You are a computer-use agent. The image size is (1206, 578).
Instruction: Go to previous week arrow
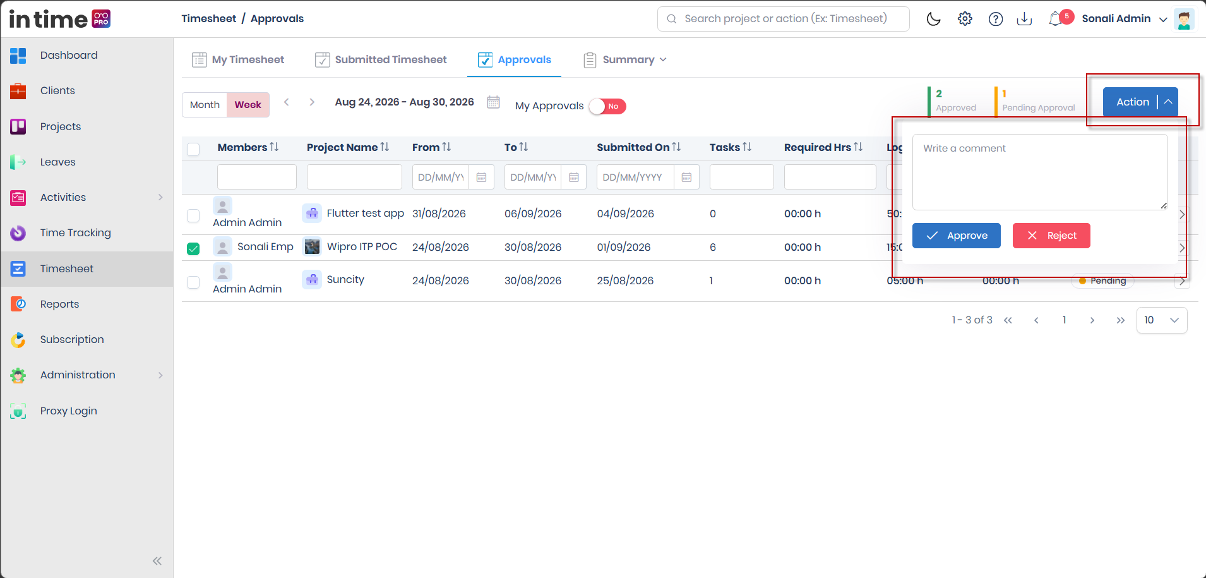pyautogui.click(x=287, y=102)
